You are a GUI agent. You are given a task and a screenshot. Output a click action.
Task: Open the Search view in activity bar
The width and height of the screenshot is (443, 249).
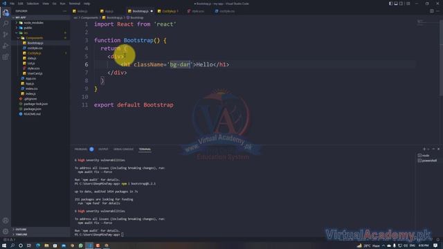tap(6, 24)
